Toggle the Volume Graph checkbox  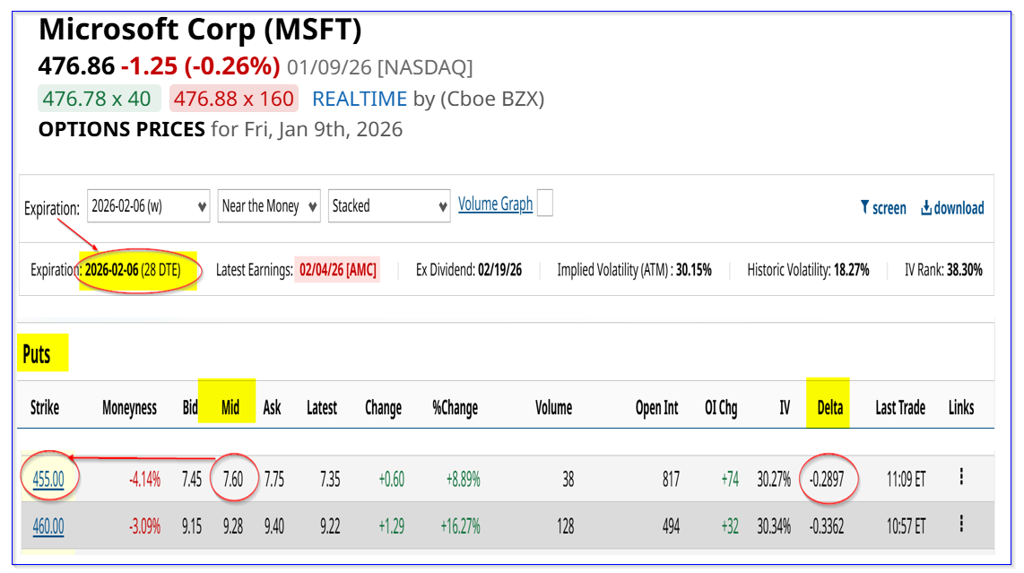[x=544, y=204]
